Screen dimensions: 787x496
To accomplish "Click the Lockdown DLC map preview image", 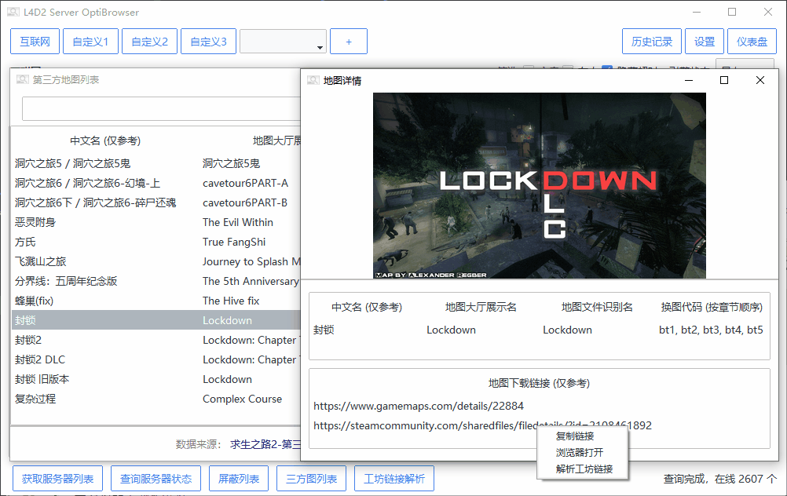I will (539, 185).
